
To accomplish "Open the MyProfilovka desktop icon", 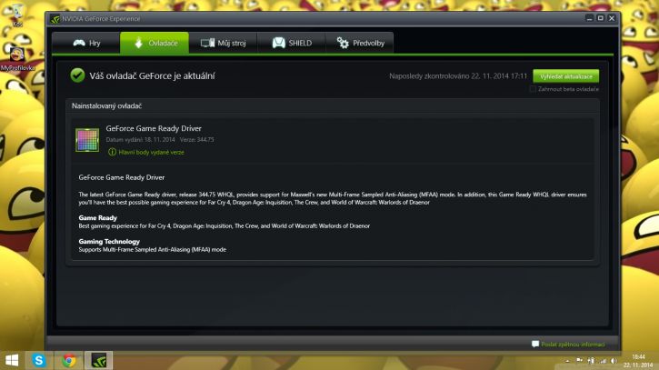I will point(17,58).
